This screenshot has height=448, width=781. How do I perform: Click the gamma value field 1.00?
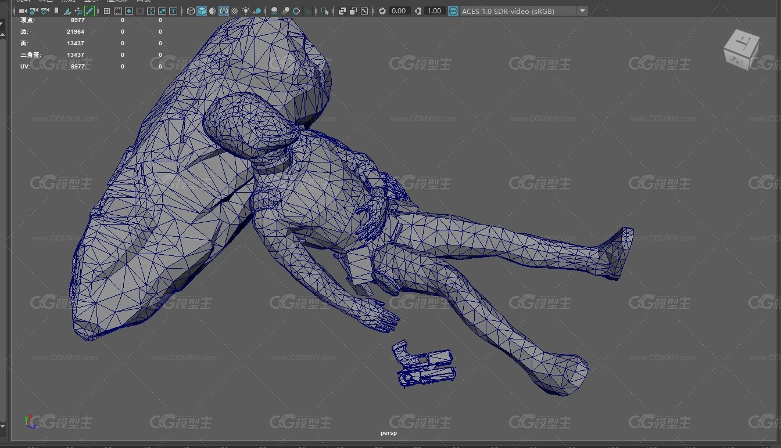(435, 11)
